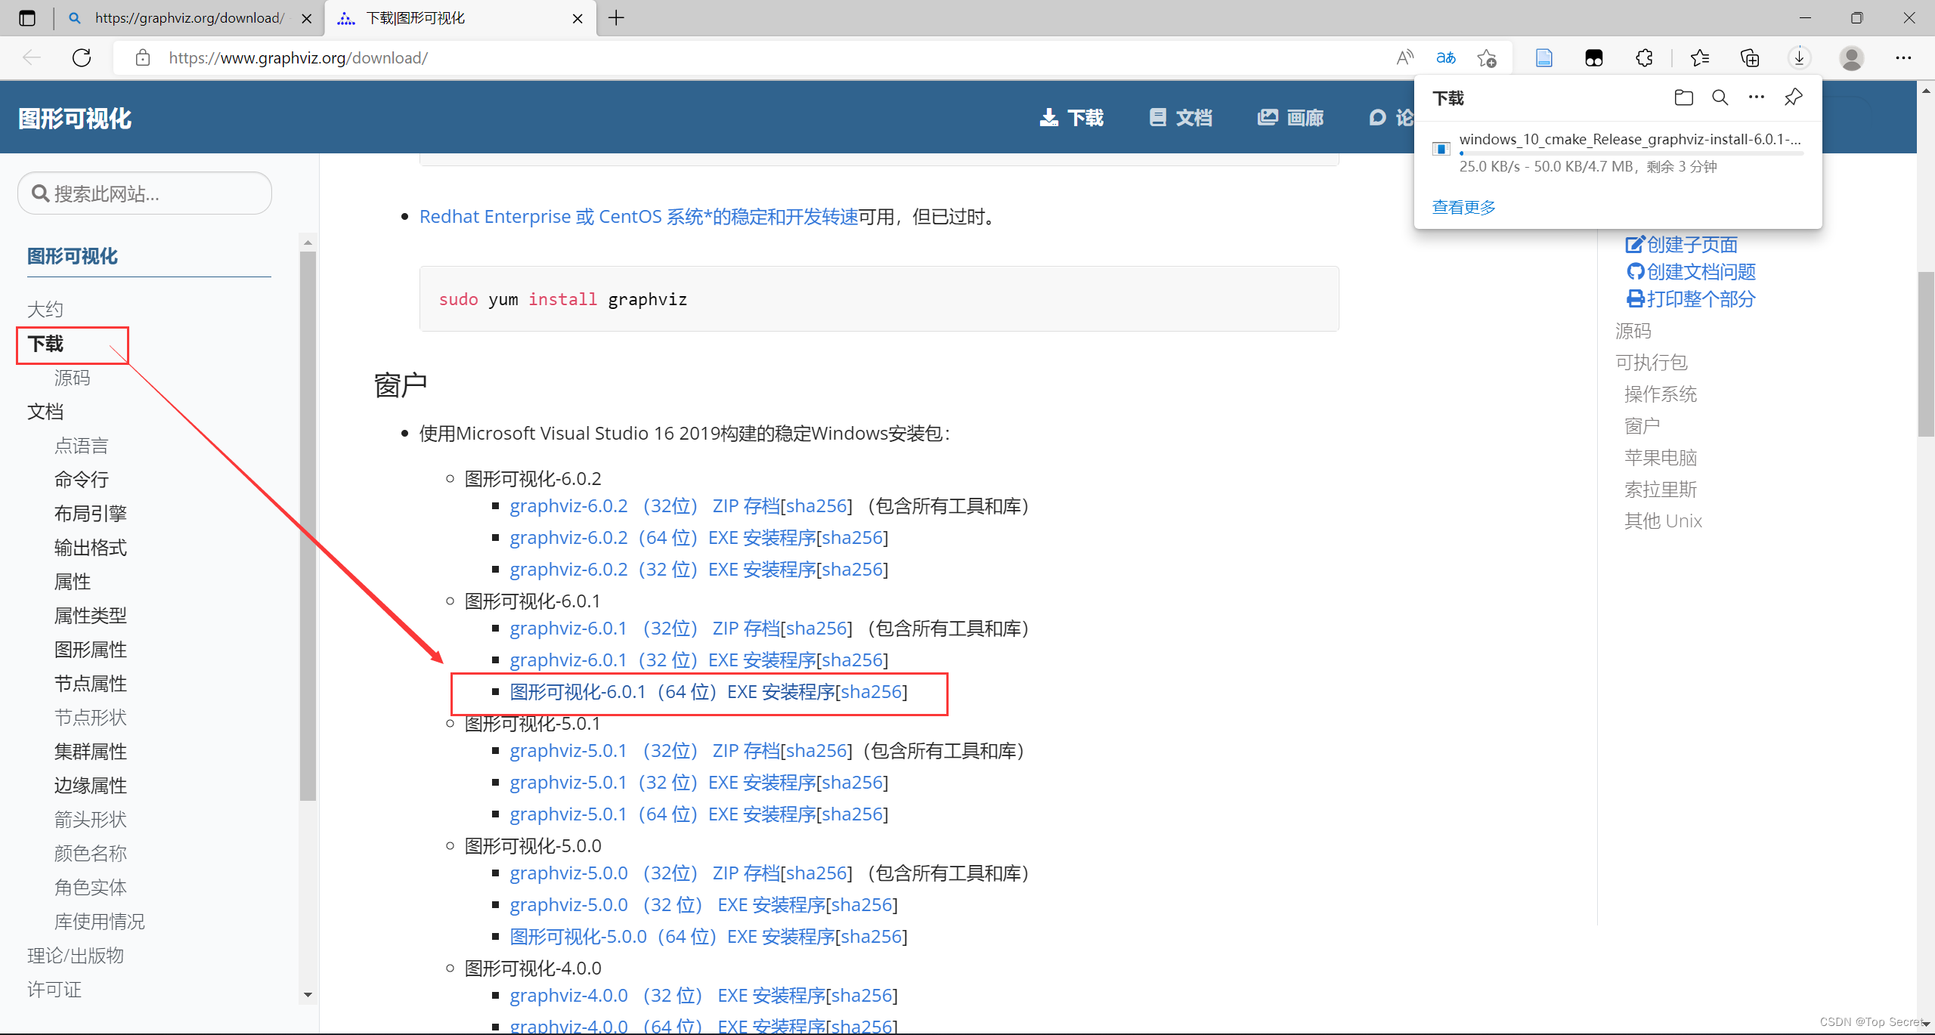This screenshot has height=1035, width=1935.
Task: Open the browser settings ellipsis menu
Action: pos(1904,57)
